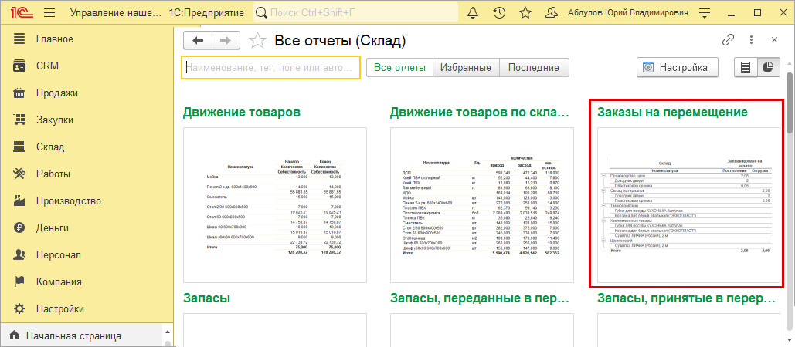Open the Склад section label
This screenshot has height=347, width=795.
pos(50,147)
